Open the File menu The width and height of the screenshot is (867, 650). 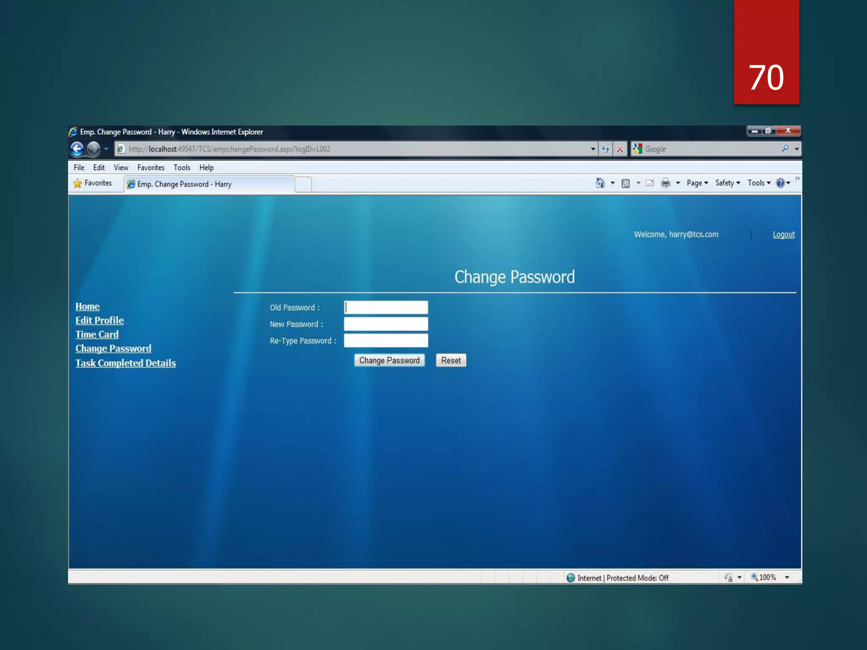pos(79,168)
